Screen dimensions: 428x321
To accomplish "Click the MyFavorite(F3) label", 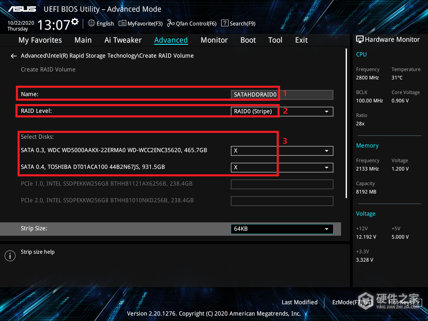I will click(145, 23).
